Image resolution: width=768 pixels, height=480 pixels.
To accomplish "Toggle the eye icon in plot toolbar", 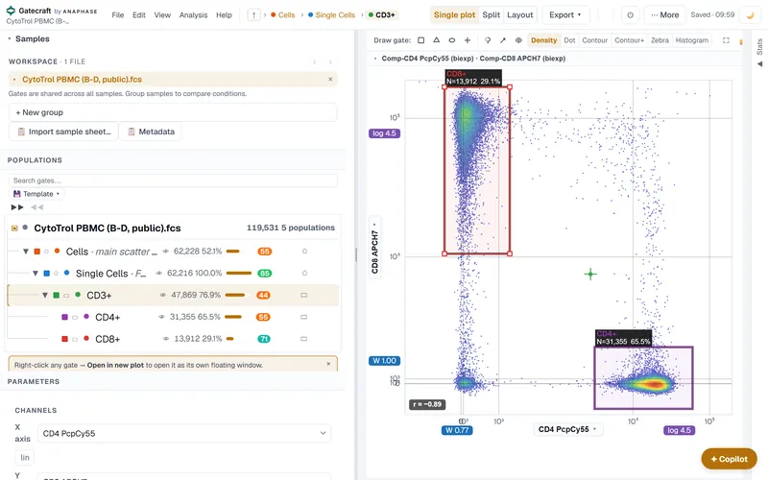I will (x=518, y=40).
